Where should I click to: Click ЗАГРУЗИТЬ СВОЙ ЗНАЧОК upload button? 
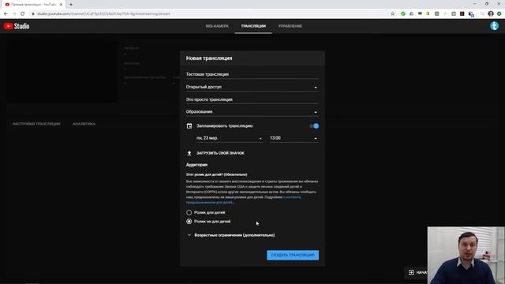220,153
